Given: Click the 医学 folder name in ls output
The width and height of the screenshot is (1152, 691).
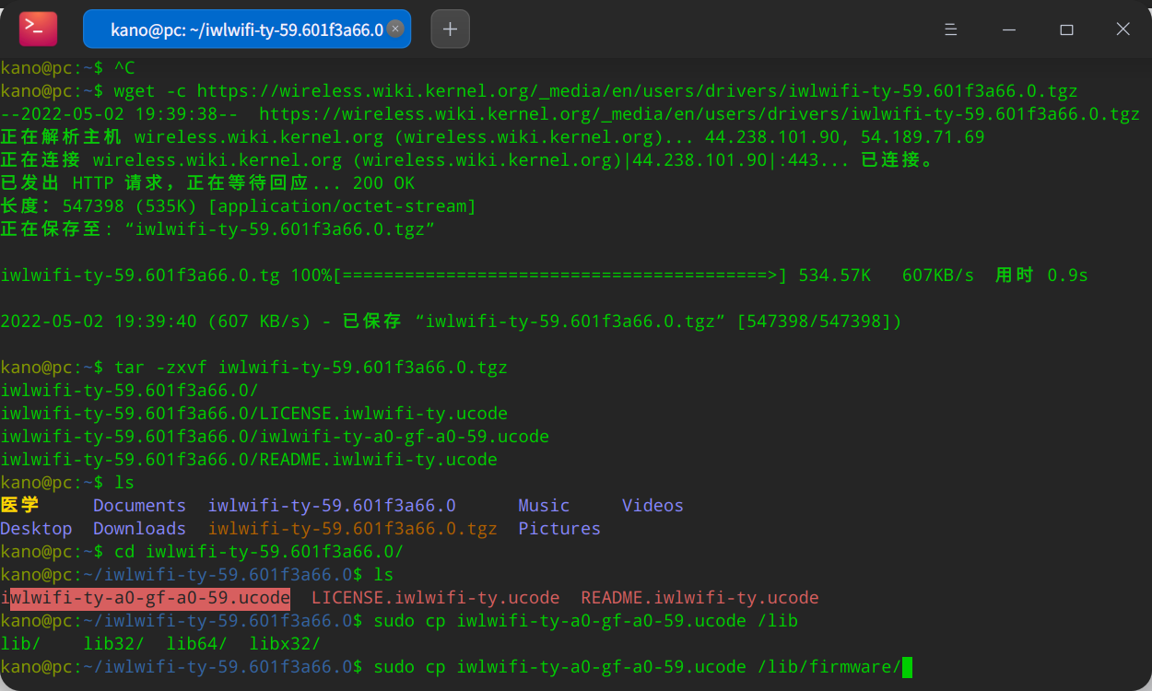Looking at the screenshot, I should [20, 505].
